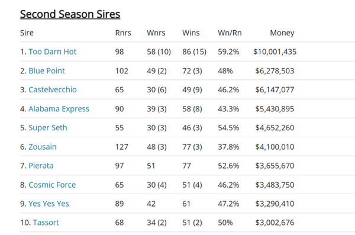Click the Wnrs column header
Viewport: 355px width, 235px height.
[x=156, y=33]
